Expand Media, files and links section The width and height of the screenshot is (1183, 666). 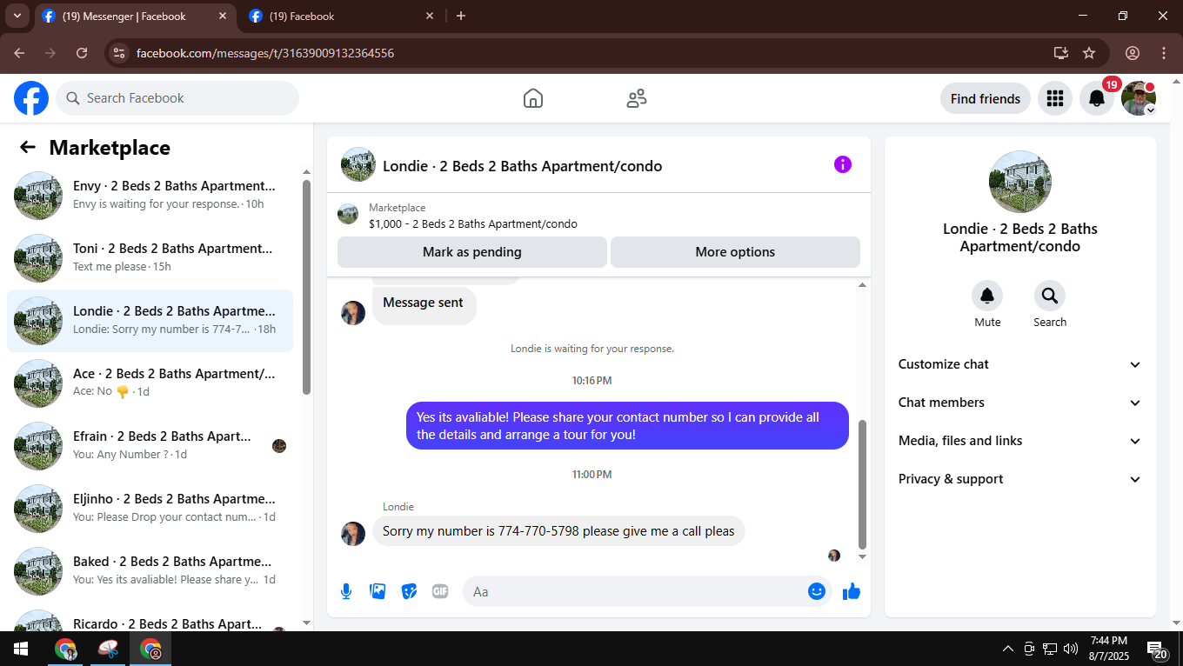(1020, 441)
